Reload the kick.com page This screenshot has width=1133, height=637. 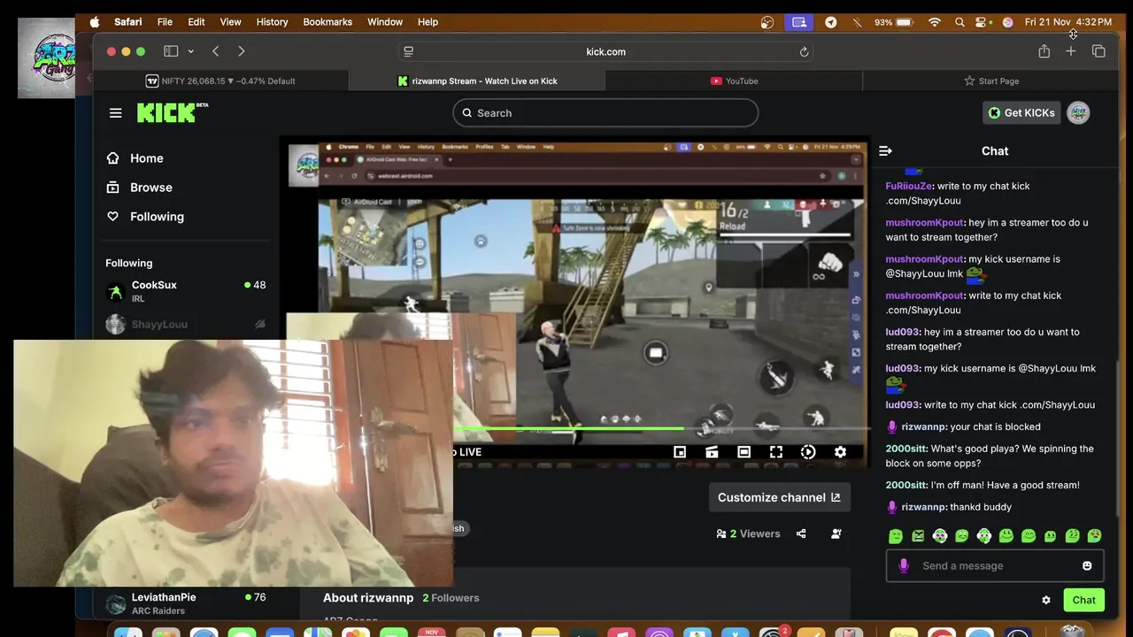tap(804, 51)
